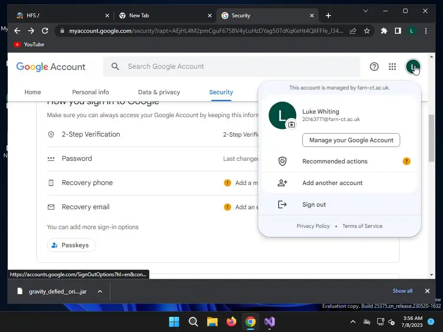Close the downloads bar
The width and height of the screenshot is (443, 332).
point(427,291)
